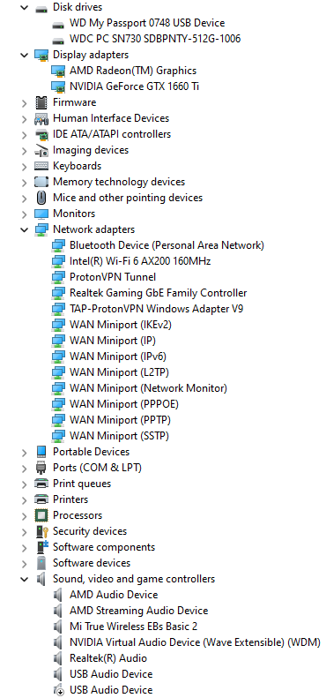Screen dimensions: 326x698
Task: Expand Mice and other pointing devices
Action: (24, 198)
